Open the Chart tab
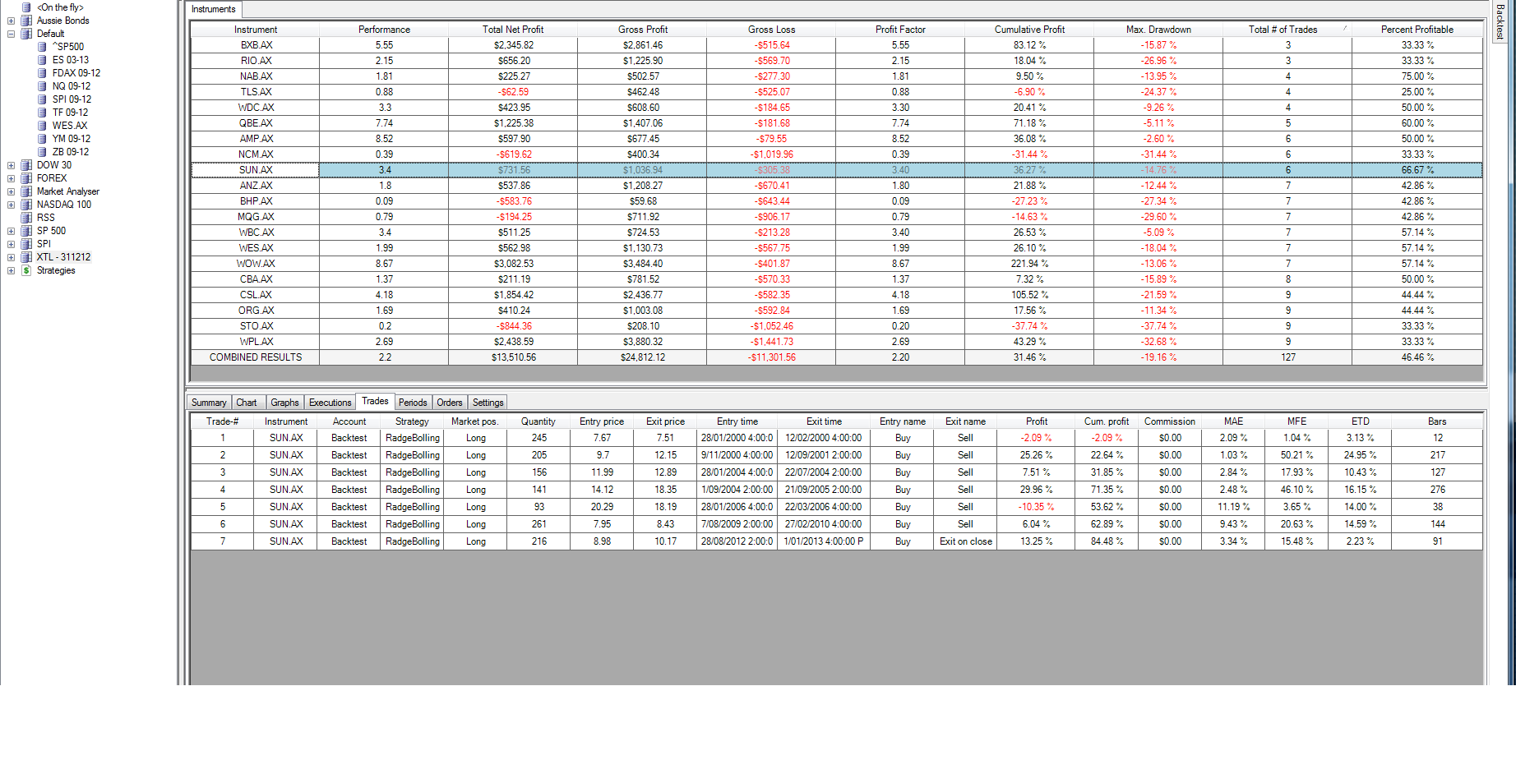 click(x=247, y=403)
